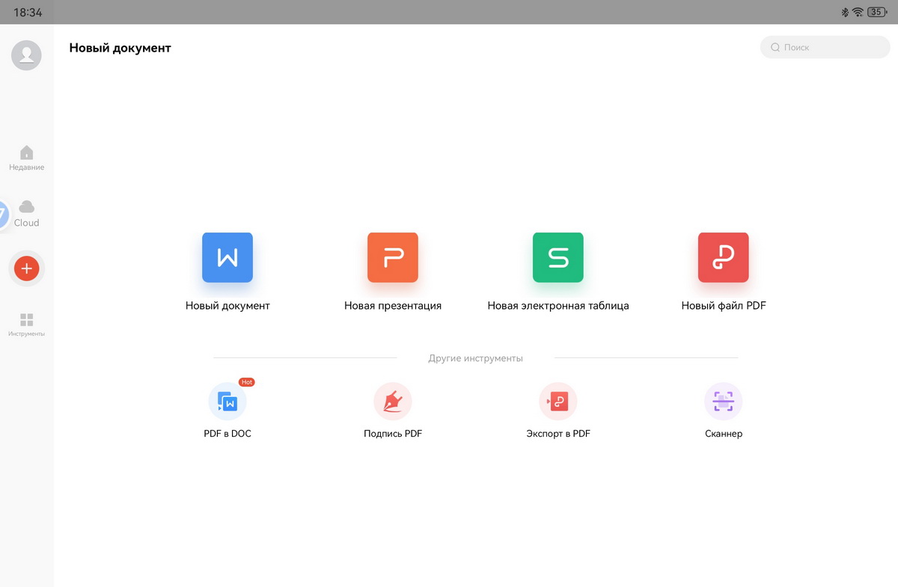Tap the red plus create button
Image resolution: width=898 pixels, height=587 pixels.
point(26,268)
